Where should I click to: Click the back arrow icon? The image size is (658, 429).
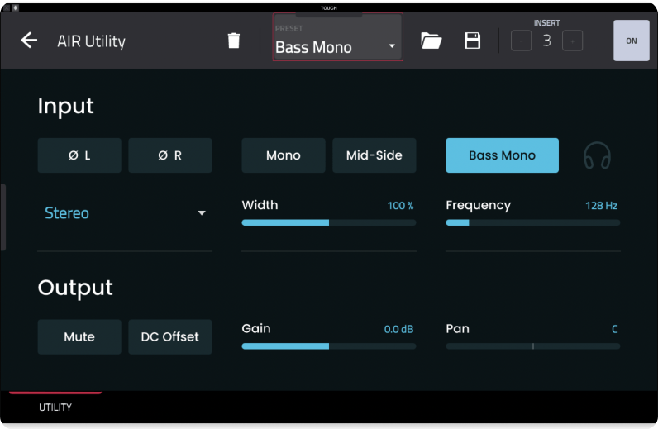pos(29,41)
